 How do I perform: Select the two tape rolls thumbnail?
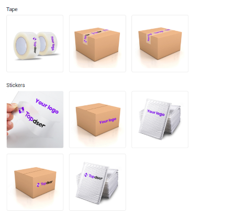[35, 44]
